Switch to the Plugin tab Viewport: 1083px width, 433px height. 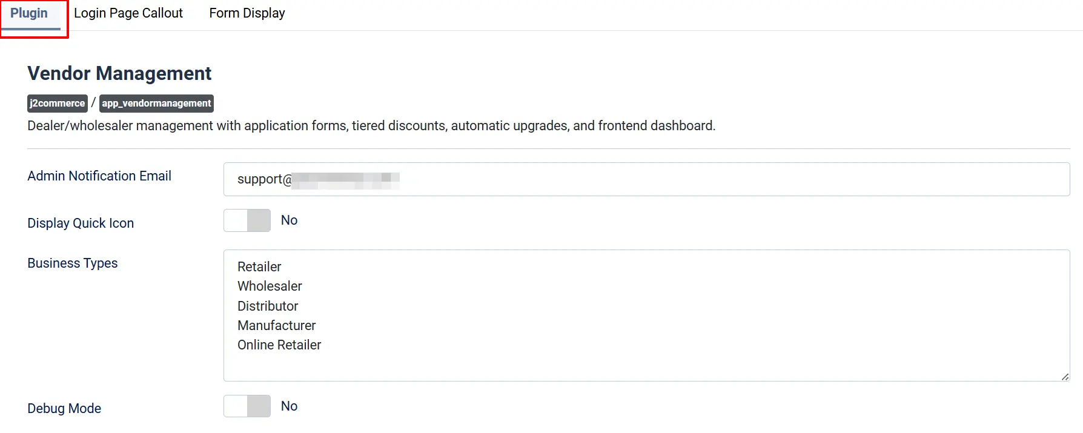tap(29, 14)
